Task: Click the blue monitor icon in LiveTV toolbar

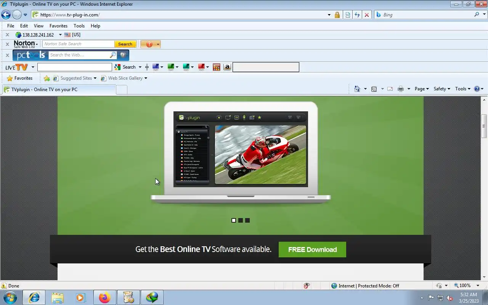Action: click(x=156, y=67)
